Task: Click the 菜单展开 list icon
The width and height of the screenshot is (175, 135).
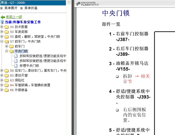Action: 1,8
